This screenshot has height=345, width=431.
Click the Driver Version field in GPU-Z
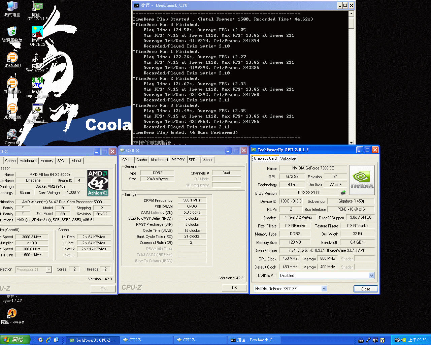[x=327, y=250]
